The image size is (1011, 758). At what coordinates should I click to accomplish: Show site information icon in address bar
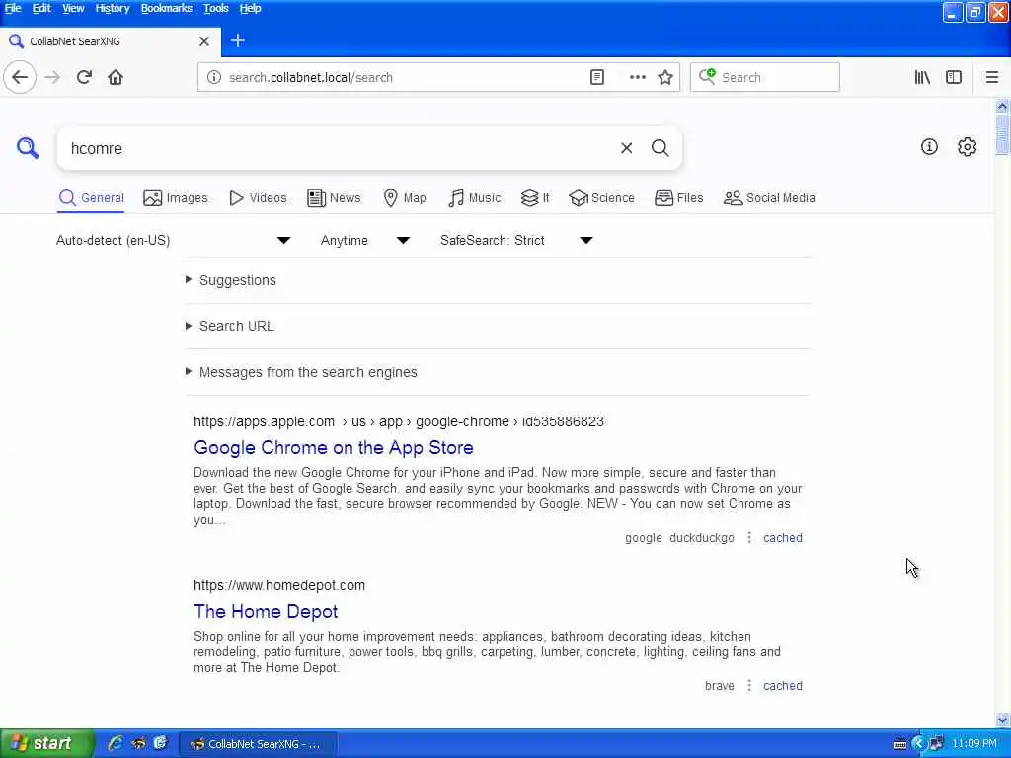click(214, 77)
